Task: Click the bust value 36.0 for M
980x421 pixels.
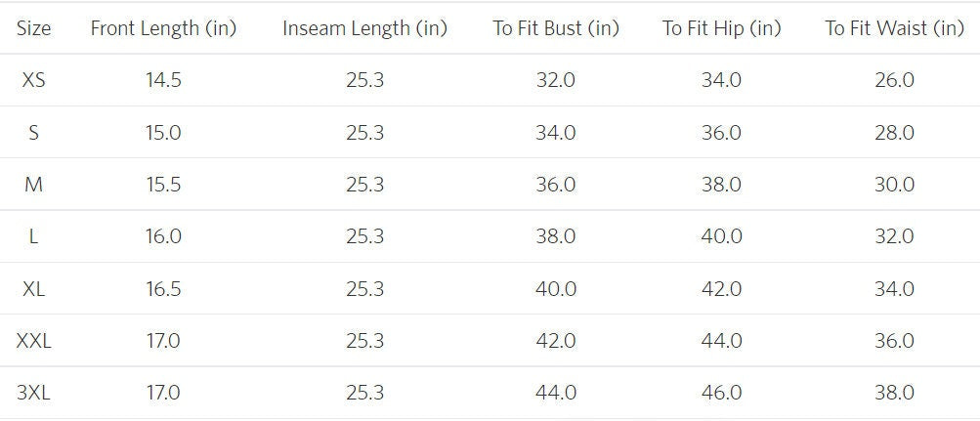Action: 556,185
